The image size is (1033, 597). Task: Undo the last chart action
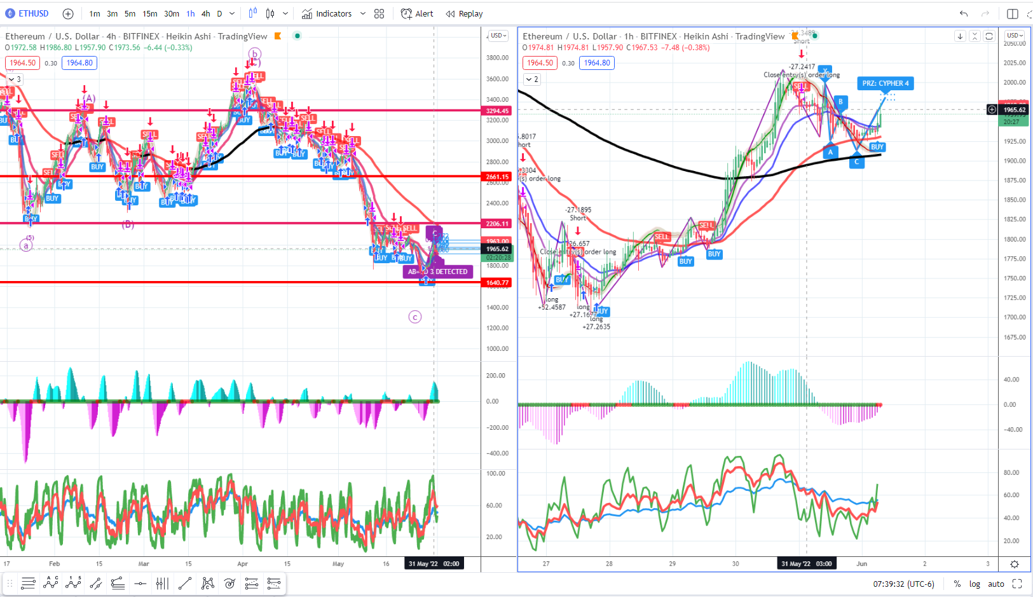pyautogui.click(x=964, y=13)
